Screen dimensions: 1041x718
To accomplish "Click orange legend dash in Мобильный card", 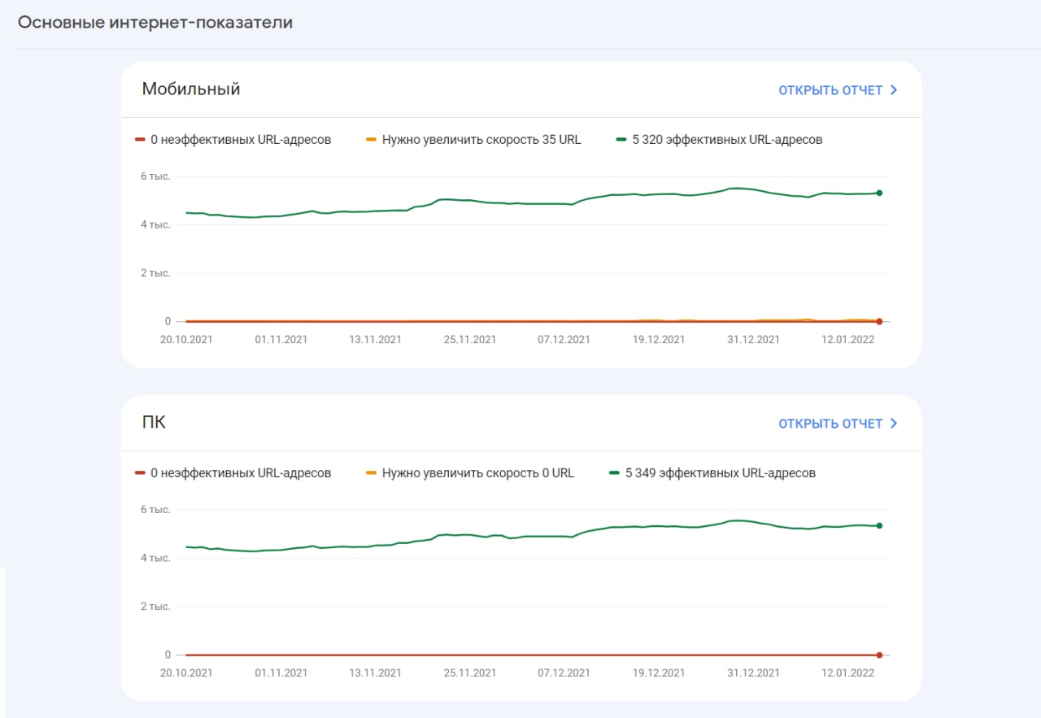I will (372, 140).
